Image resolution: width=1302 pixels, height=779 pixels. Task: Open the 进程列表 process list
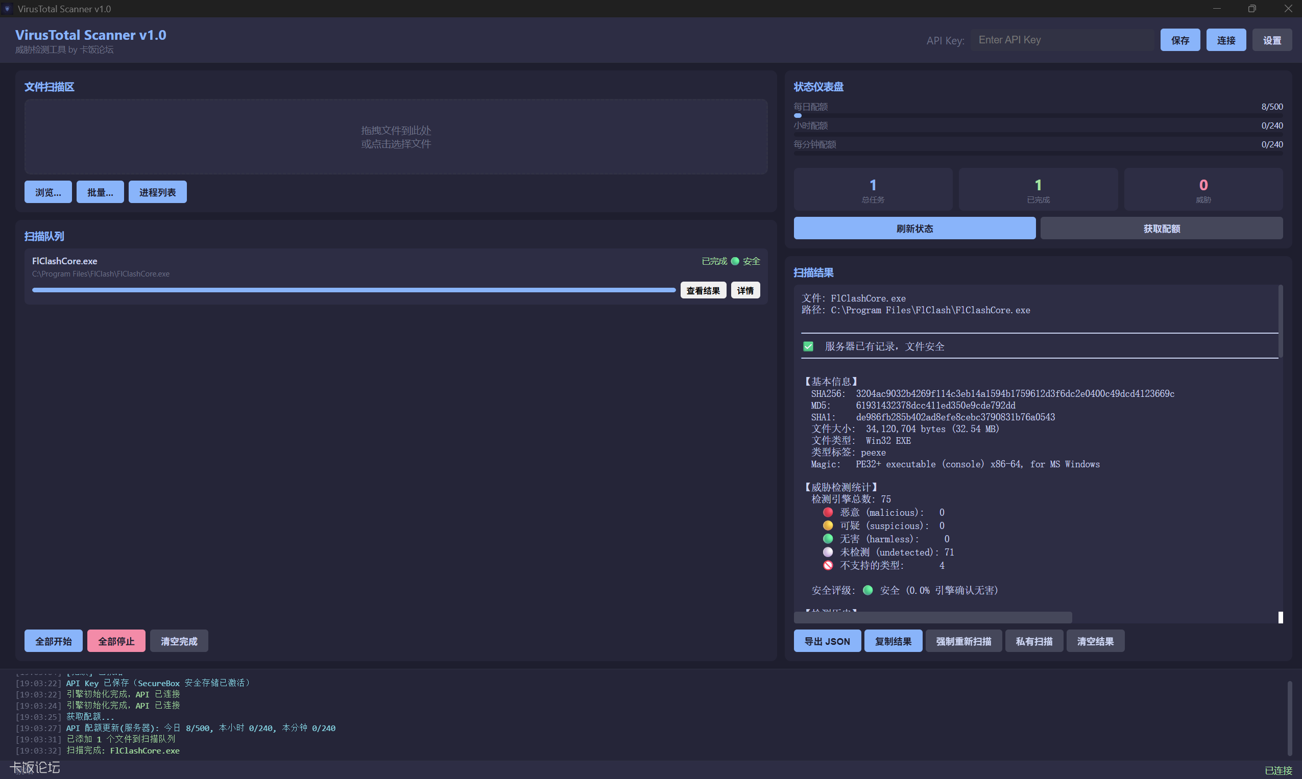[158, 192]
